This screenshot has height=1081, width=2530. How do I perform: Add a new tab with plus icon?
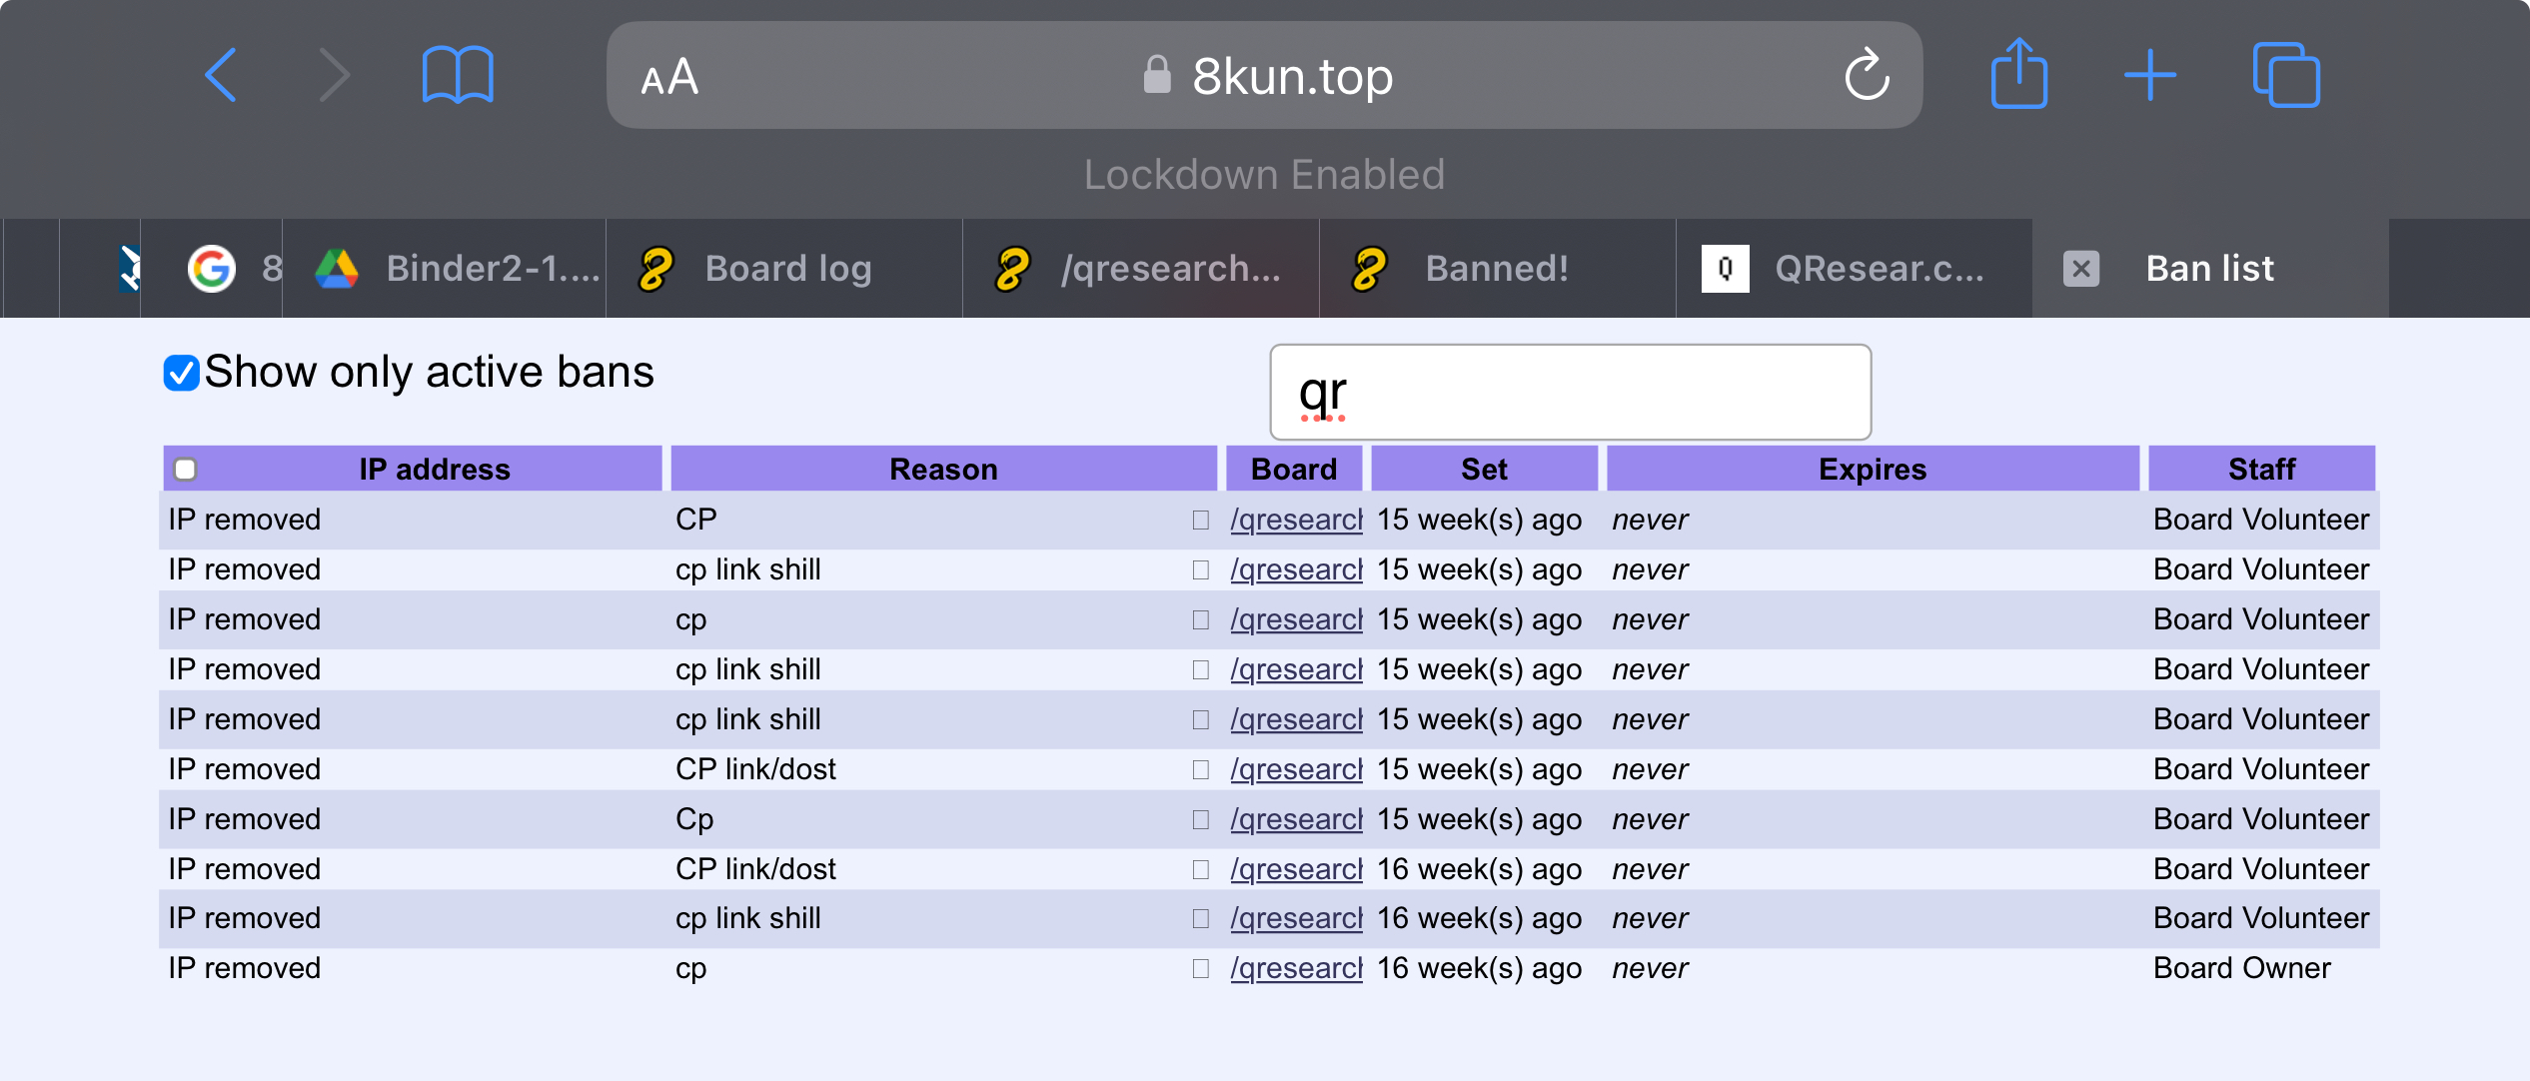tap(2150, 75)
